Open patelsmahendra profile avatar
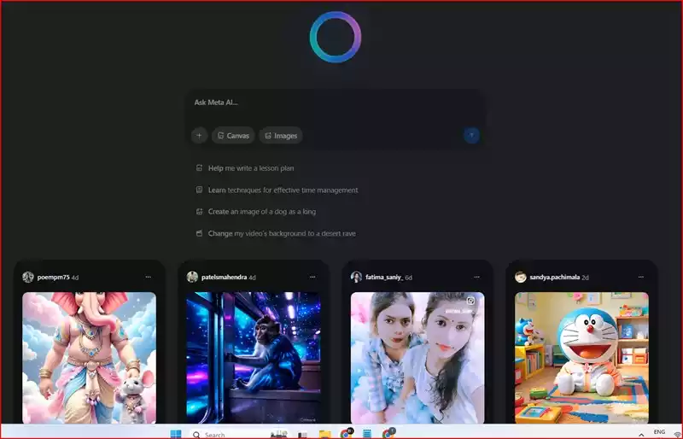The height and width of the screenshot is (439, 683). coord(192,277)
